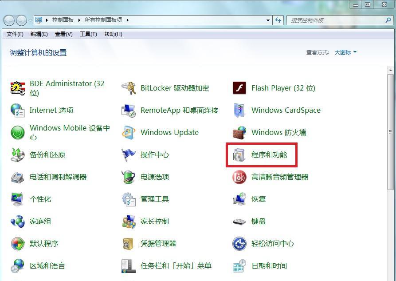The height and width of the screenshot is (281, 396).
Task: Open the 工具(T) menu
Action: coord(88,34)
